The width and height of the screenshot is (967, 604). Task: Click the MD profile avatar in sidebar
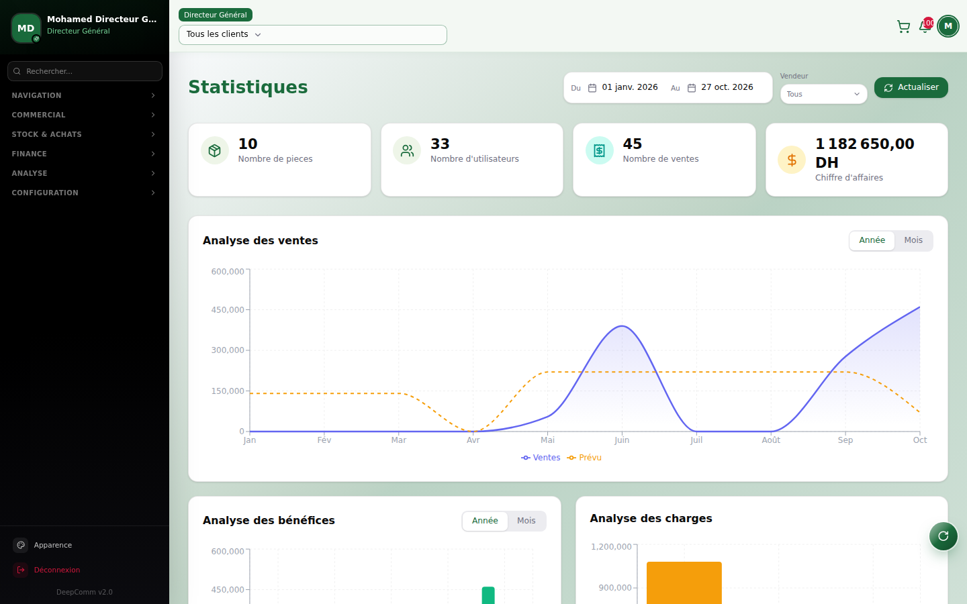26,28
